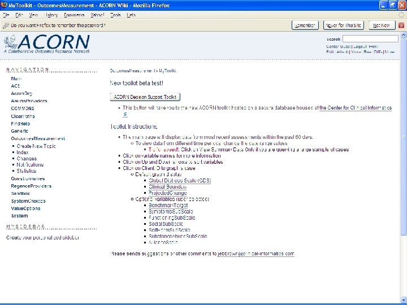Open the ACE web link
The image size is (407, 305).
pos(15,86)
